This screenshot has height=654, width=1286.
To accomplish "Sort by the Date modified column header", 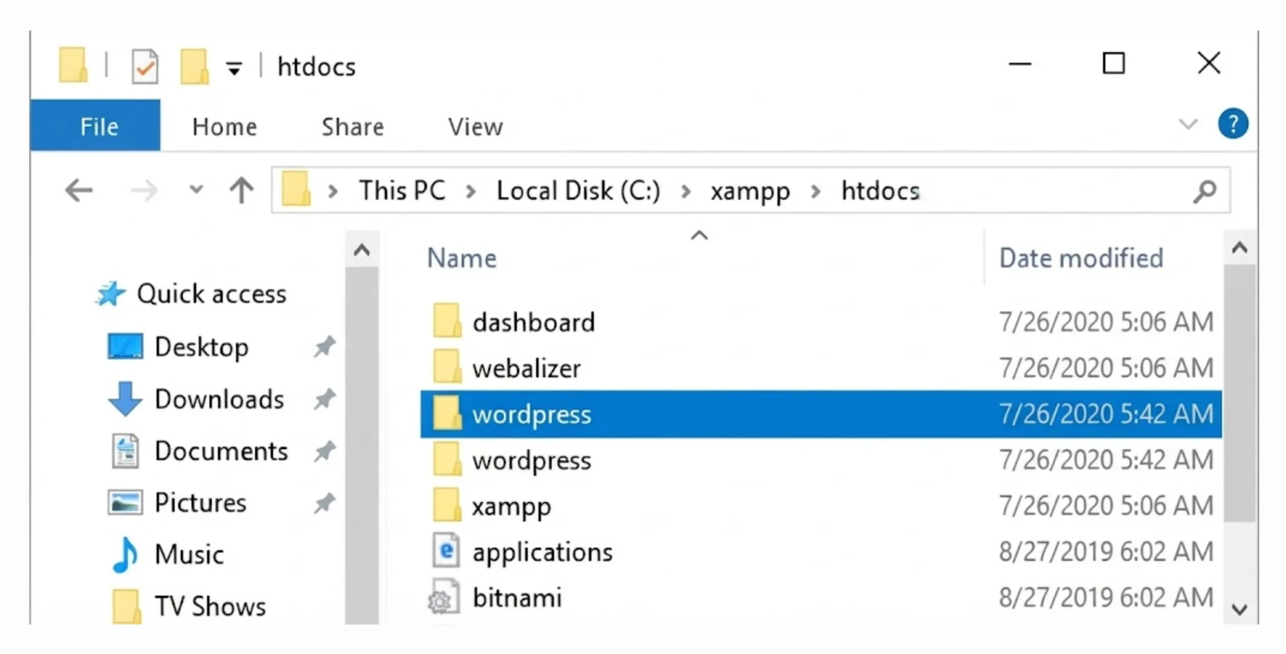I will pos(1081,258).
